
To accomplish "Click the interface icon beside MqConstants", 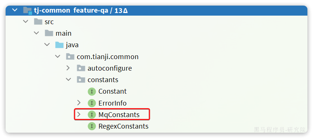I will click(92, 114).
